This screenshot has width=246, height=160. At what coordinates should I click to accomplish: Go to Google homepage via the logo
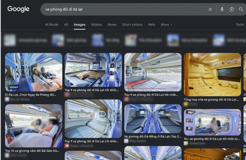[18, 9]
